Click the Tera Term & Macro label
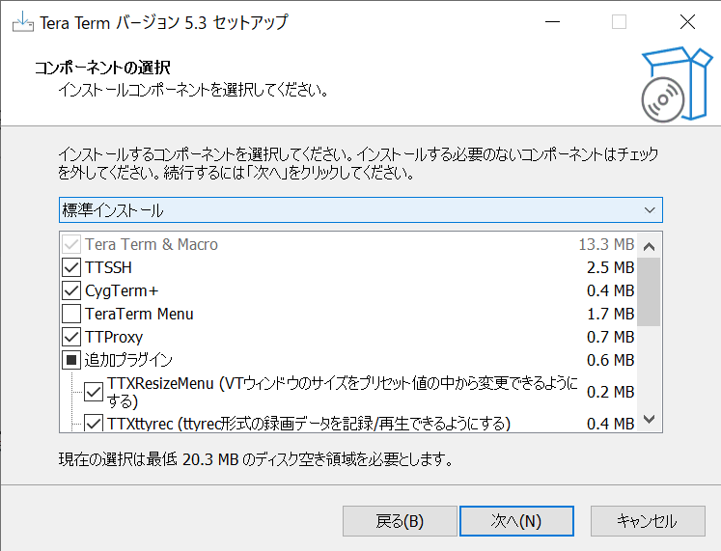This screenshot has height=551, width=721. pyautogui.click(x=152, y=244)
